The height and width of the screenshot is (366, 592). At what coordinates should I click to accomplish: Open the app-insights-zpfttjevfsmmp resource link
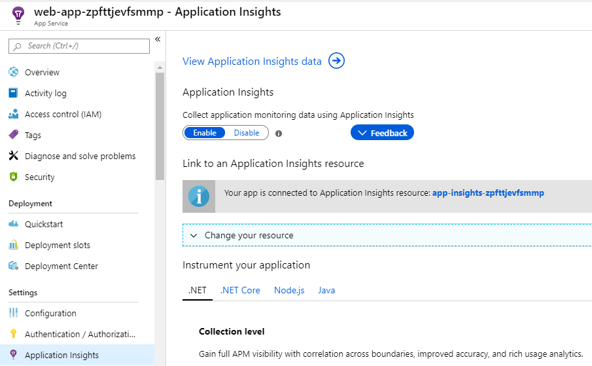(x=488, y=193)
